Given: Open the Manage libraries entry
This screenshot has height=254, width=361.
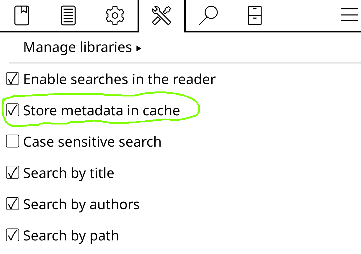Looking at the screenshot, I should [x=82, y=47].
